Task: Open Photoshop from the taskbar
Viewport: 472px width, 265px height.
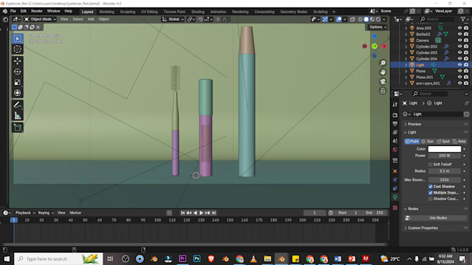Action: coord(197,259)
